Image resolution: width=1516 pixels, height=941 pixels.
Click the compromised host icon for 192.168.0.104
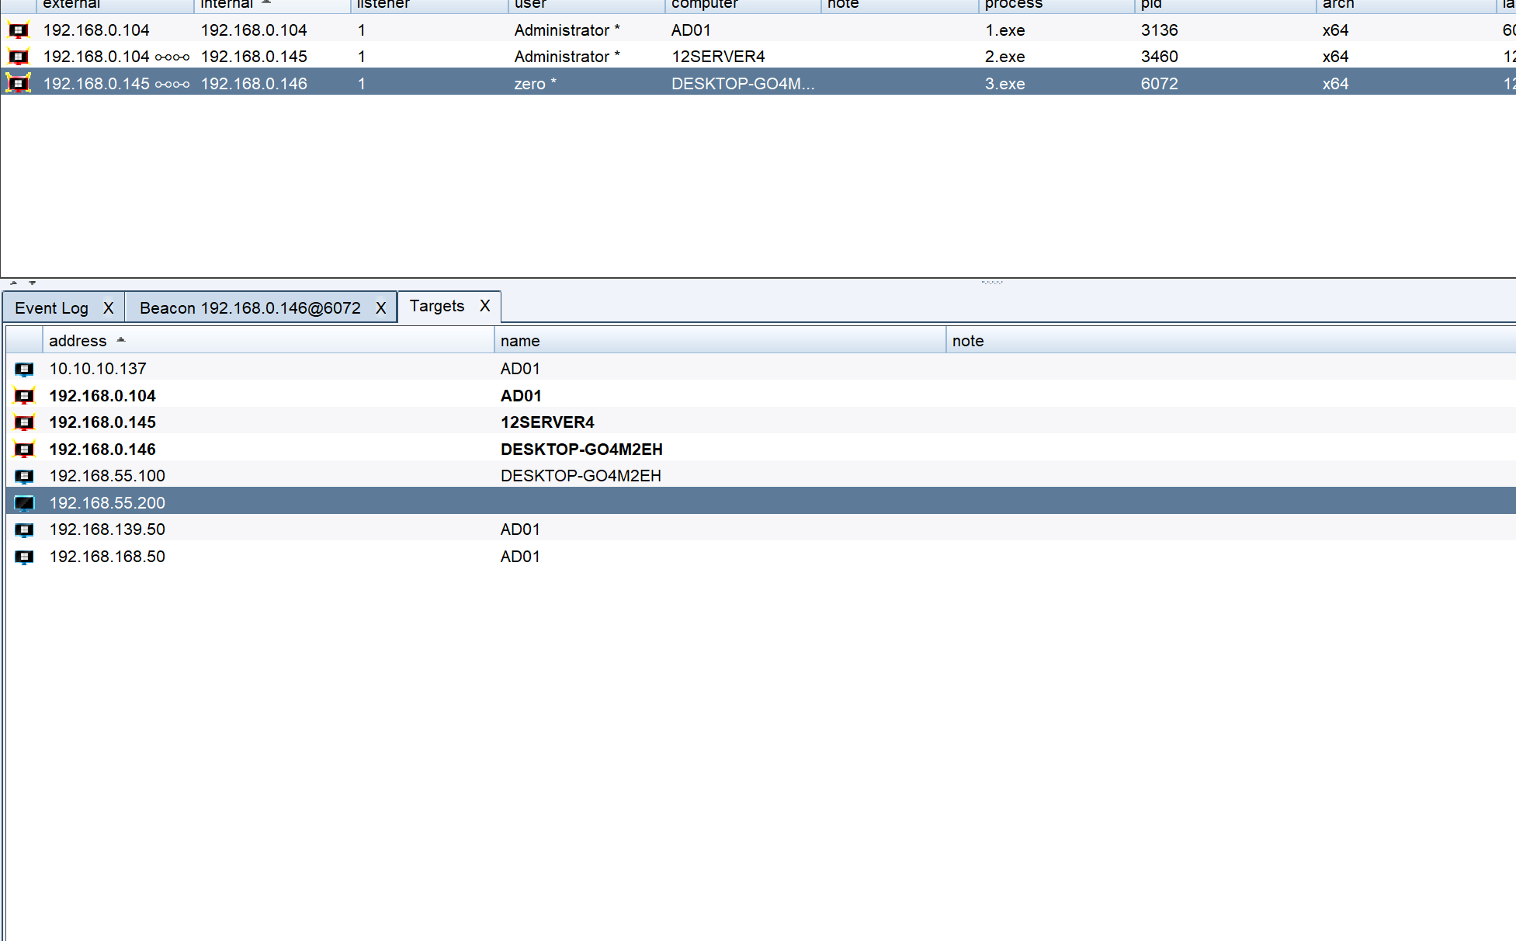pos(25,396)
